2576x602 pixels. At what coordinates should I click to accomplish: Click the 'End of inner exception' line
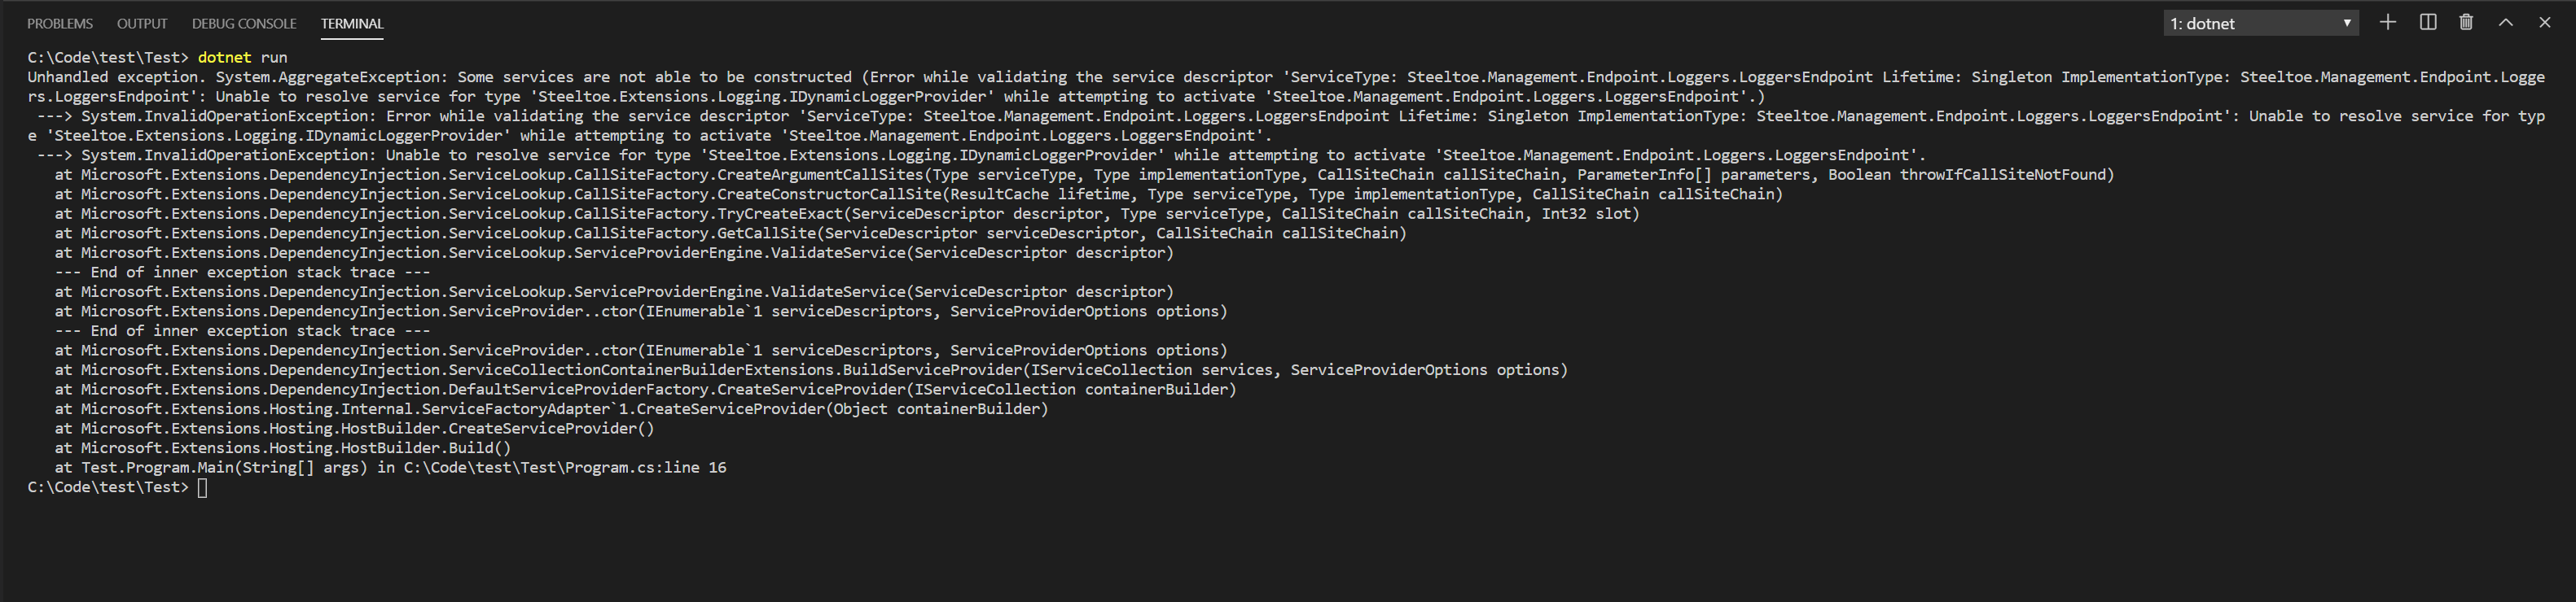coord(240,272)
